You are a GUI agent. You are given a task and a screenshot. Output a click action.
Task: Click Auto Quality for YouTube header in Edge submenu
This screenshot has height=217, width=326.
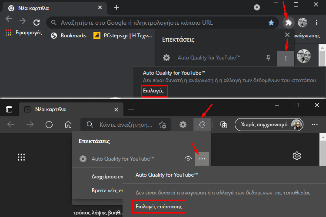click(166, 175)
